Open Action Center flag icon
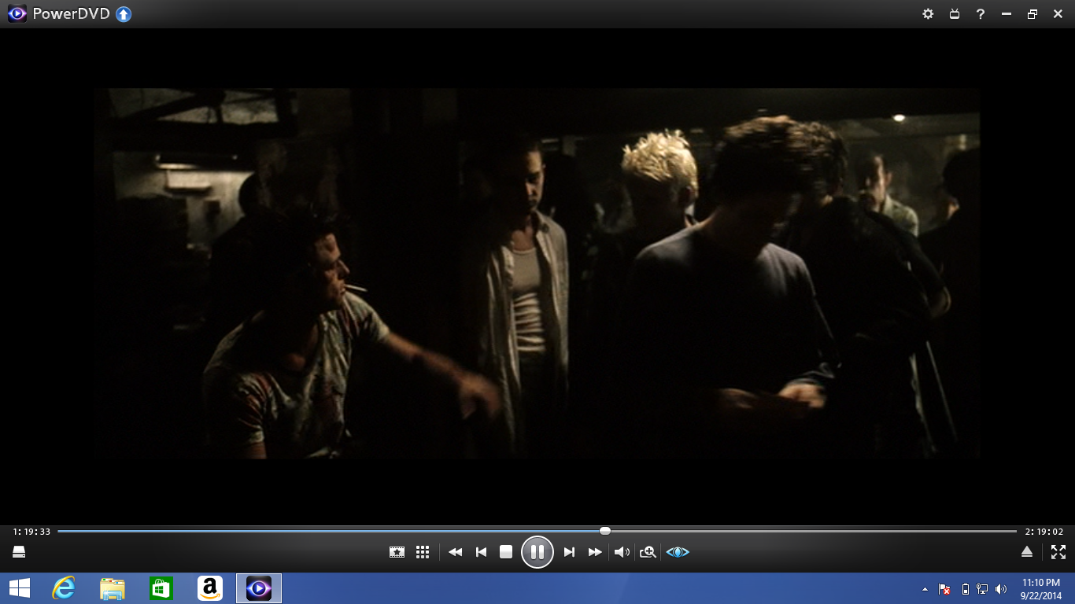The image size is (1075, 604). pyautogui.click(x=944, y=589)
